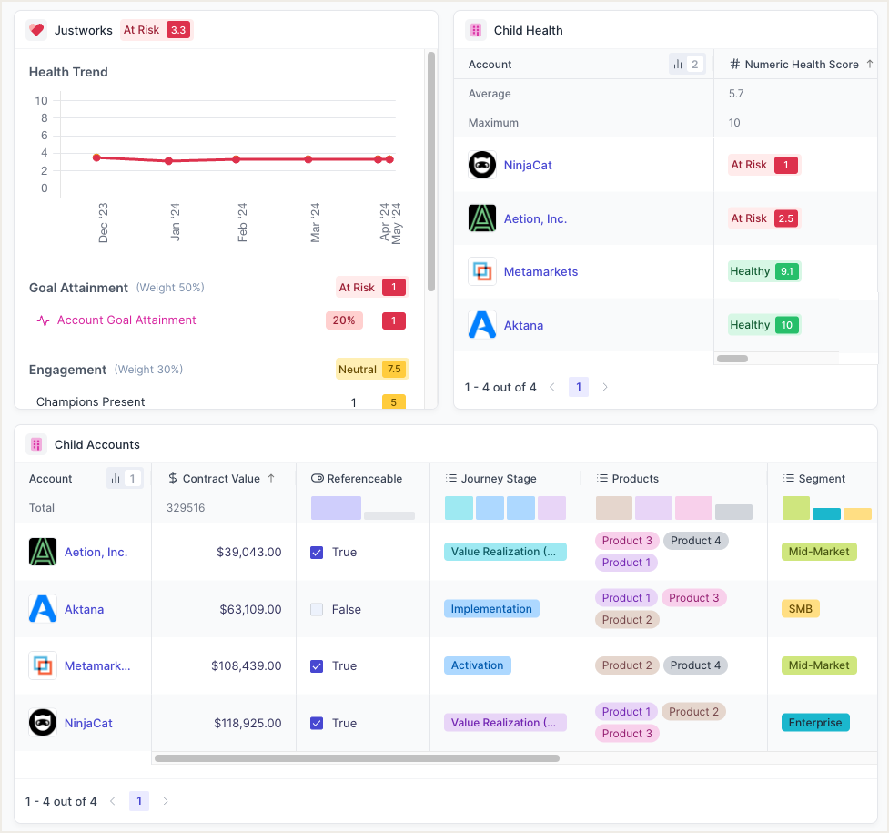Click the Segment column list icon
The image size is (889, 833).
point(789,478)
